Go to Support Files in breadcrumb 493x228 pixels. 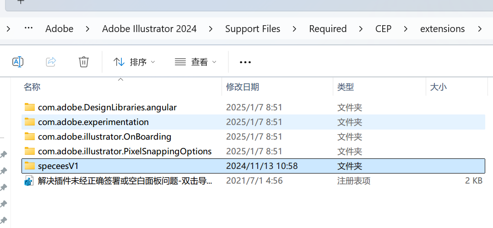tap(253, 29)
